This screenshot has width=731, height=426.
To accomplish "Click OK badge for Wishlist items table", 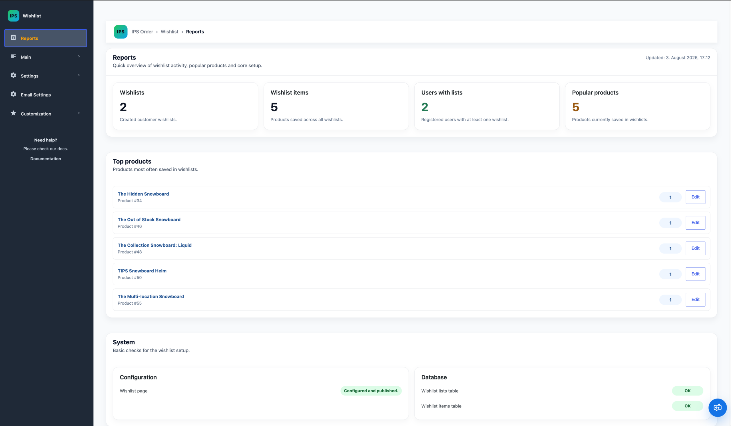I will (688, 406).
